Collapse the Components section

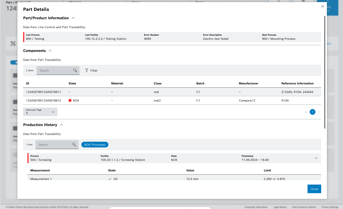(50, 51)
